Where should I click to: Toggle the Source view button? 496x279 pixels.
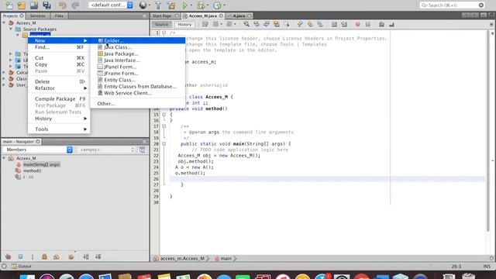[162, 24]
